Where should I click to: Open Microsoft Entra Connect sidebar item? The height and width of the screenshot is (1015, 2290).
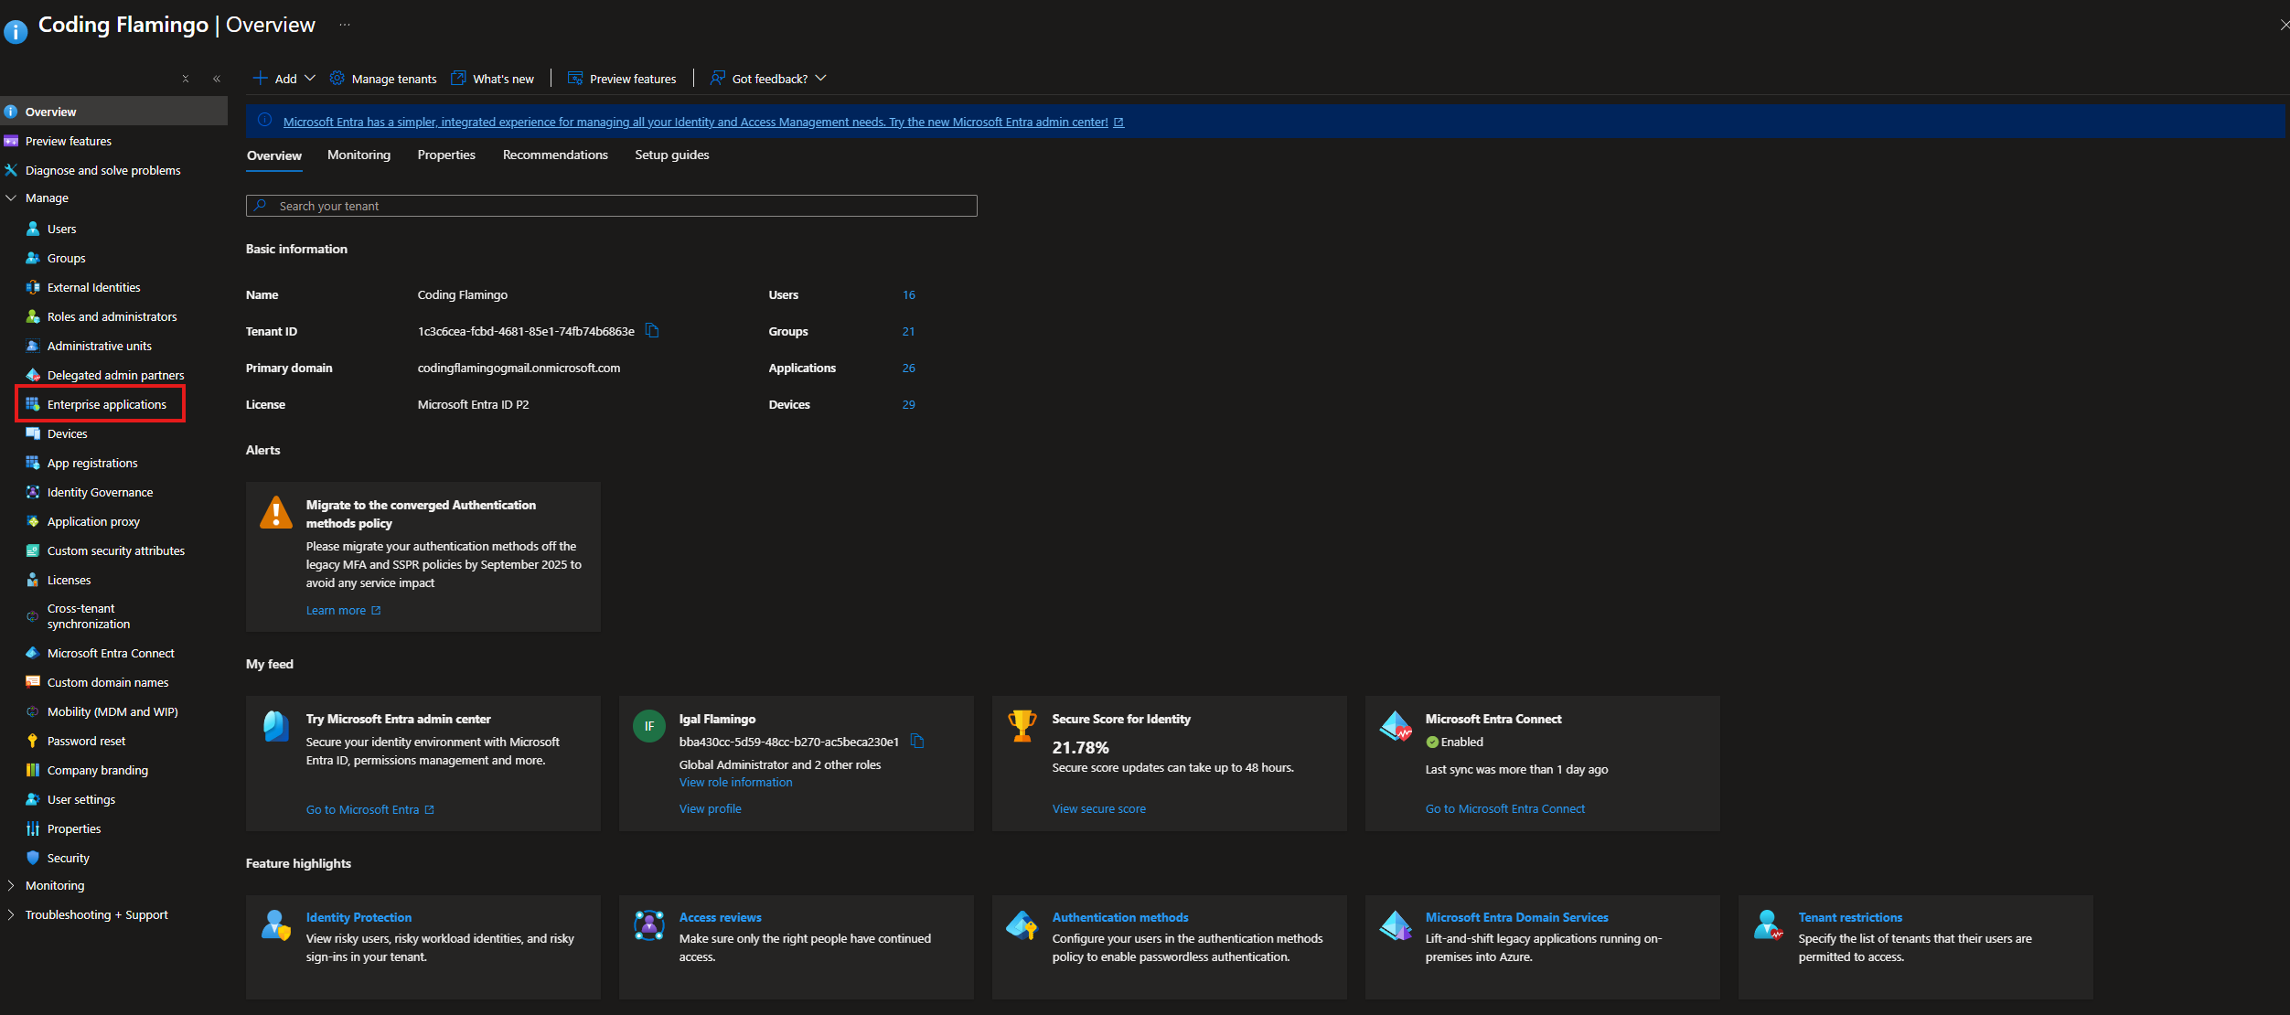click(x=111, y=653)
